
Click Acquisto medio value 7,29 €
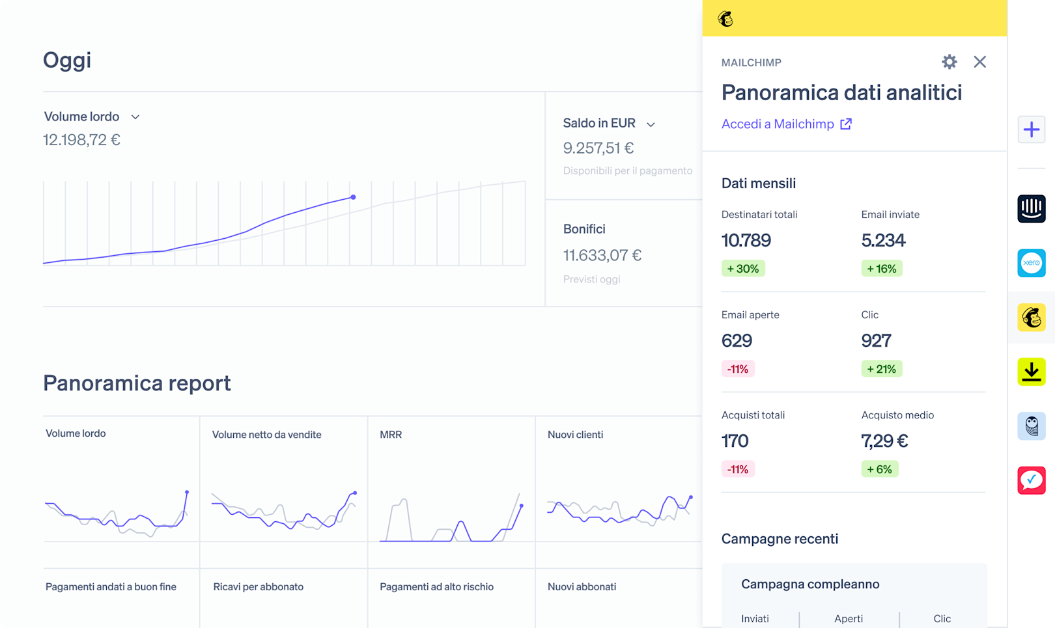[884, 441]
